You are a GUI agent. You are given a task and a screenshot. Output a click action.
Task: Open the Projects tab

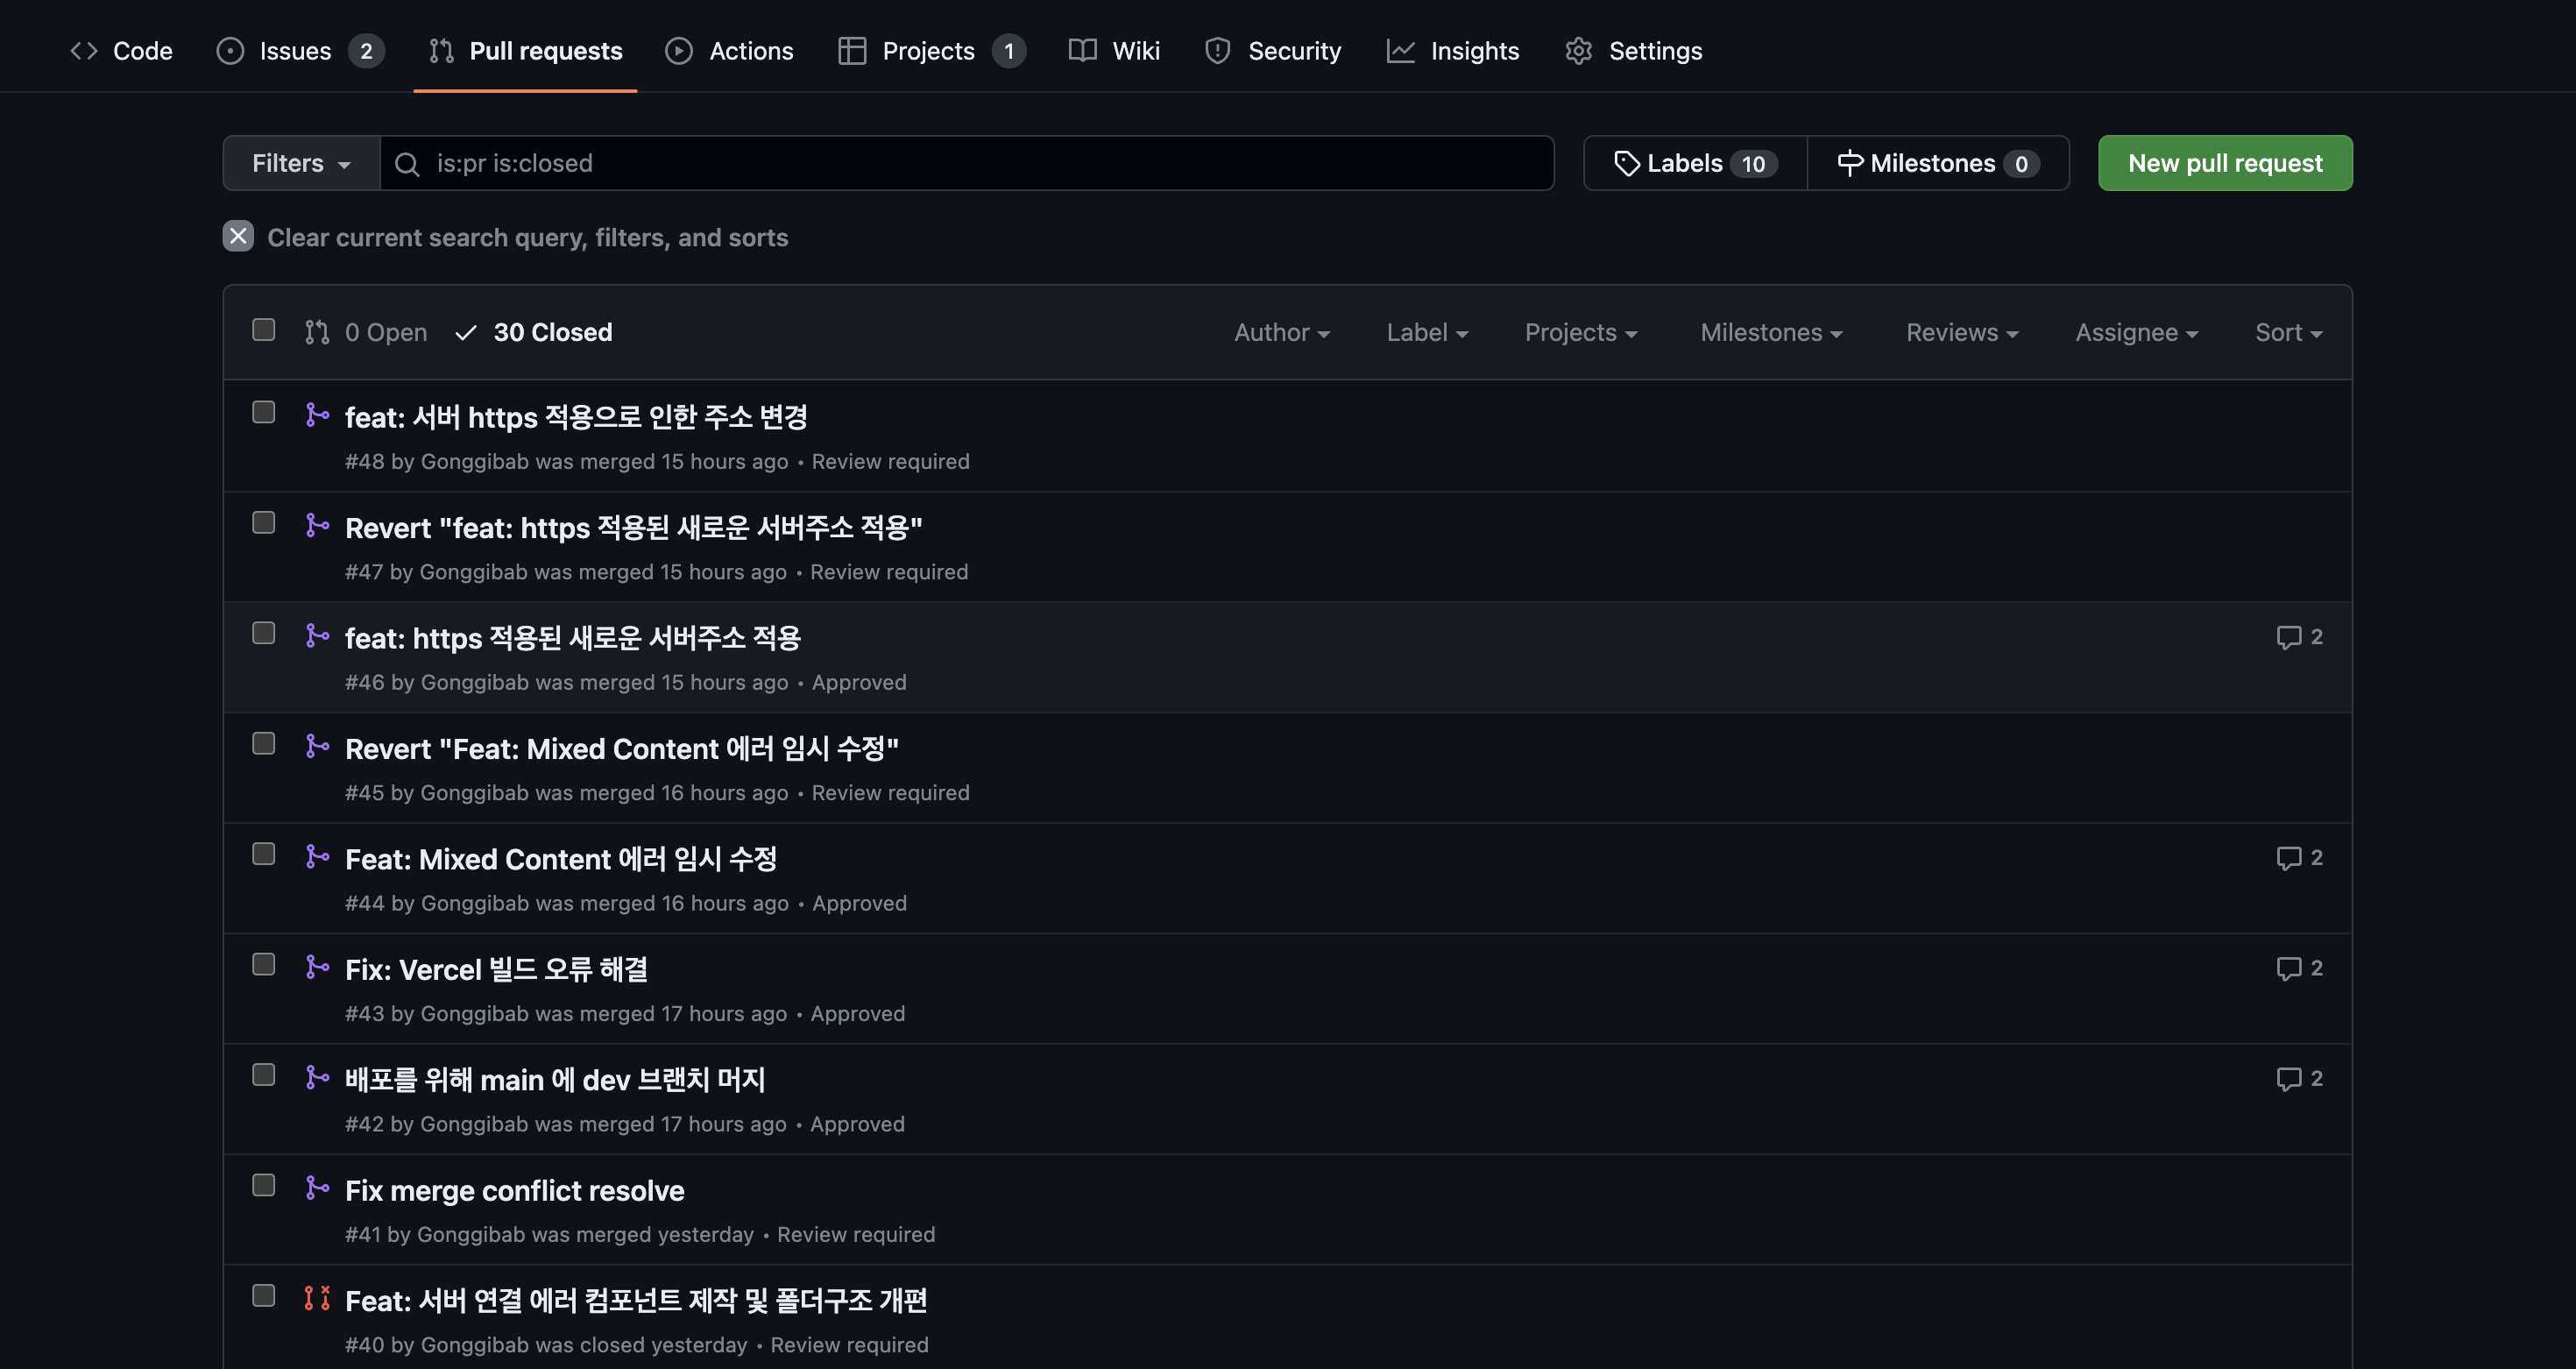pyautogui.click(x=931, y=51)
